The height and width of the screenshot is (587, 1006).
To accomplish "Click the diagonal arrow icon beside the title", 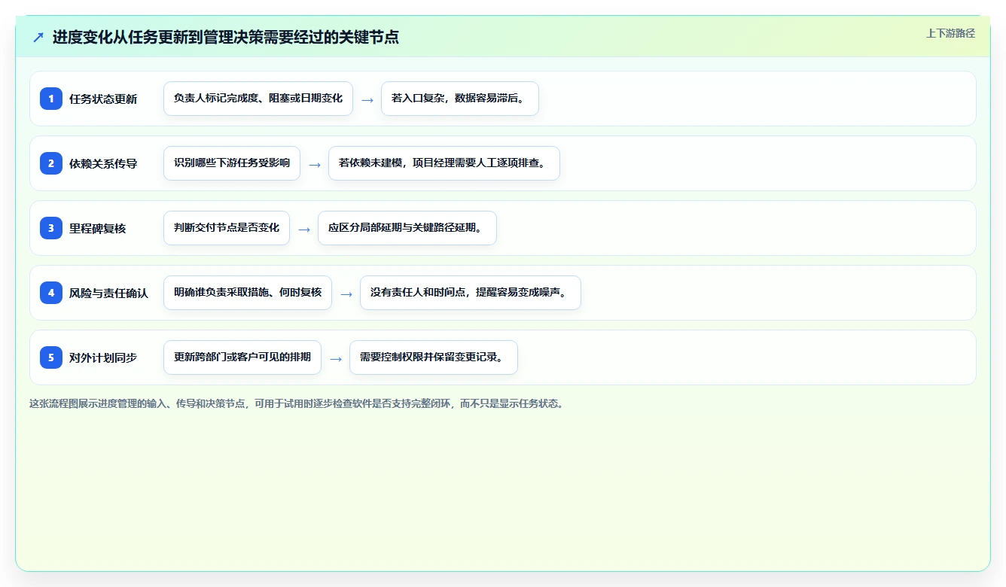I will 38,37.
